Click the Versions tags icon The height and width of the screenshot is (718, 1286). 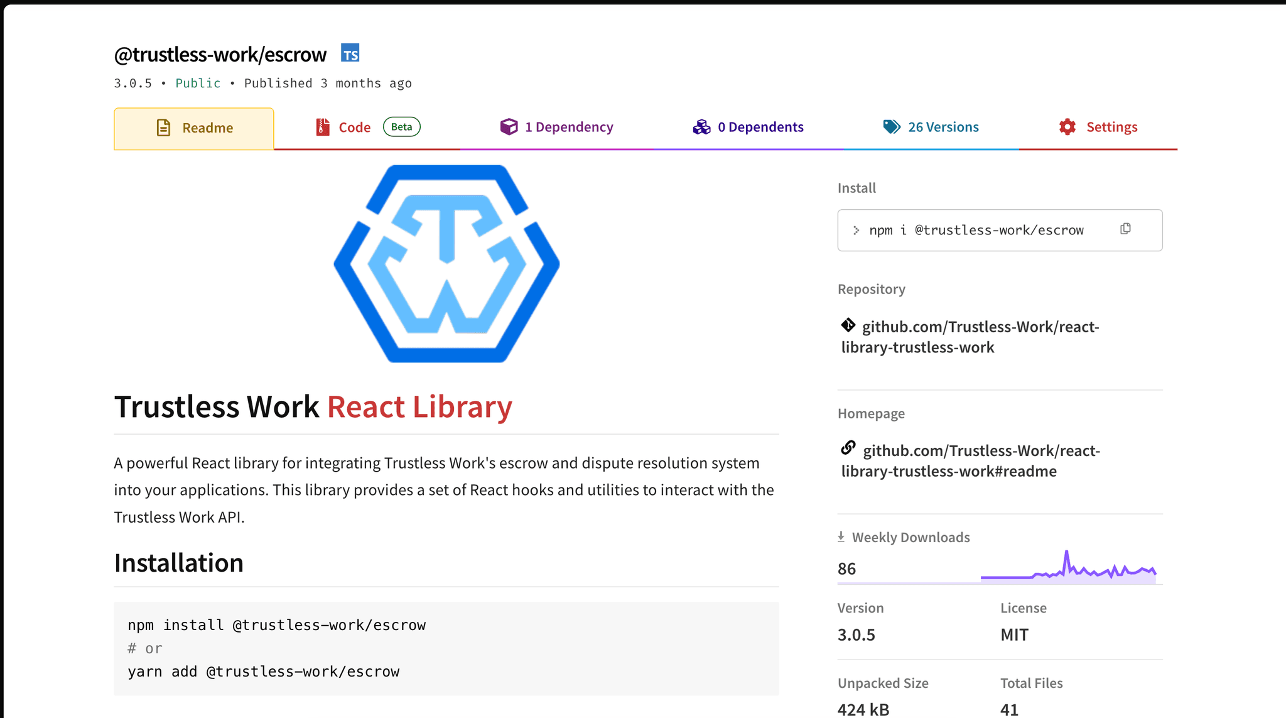click(x=892, y=127)
